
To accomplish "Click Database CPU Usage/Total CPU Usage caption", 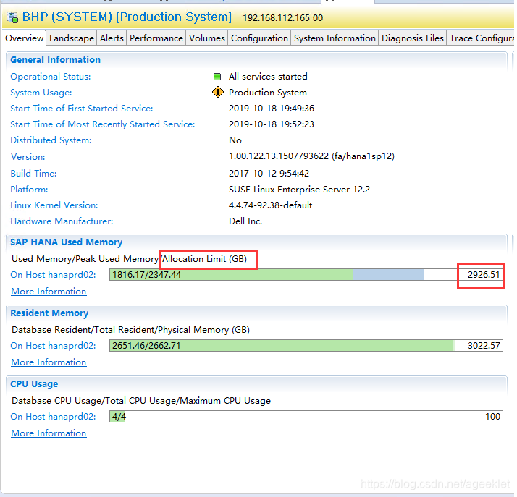I will (141, 401).
